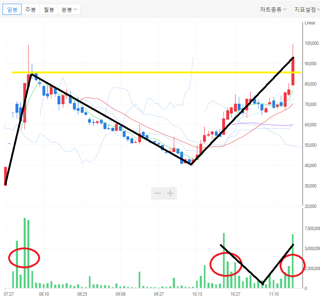Viewport: 320px width, 299px height.
Task: Open the 지표설정 indicator settings dropdown
Action: pyautogui.click(x=307, y=9)
